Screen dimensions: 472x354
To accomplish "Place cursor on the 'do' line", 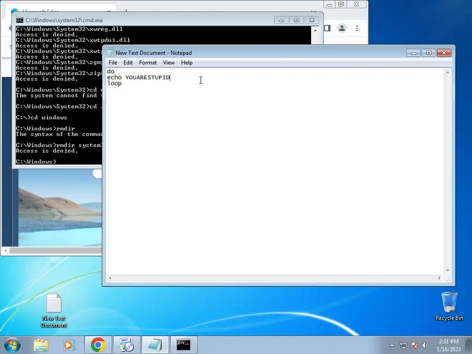I will [111, 71].
